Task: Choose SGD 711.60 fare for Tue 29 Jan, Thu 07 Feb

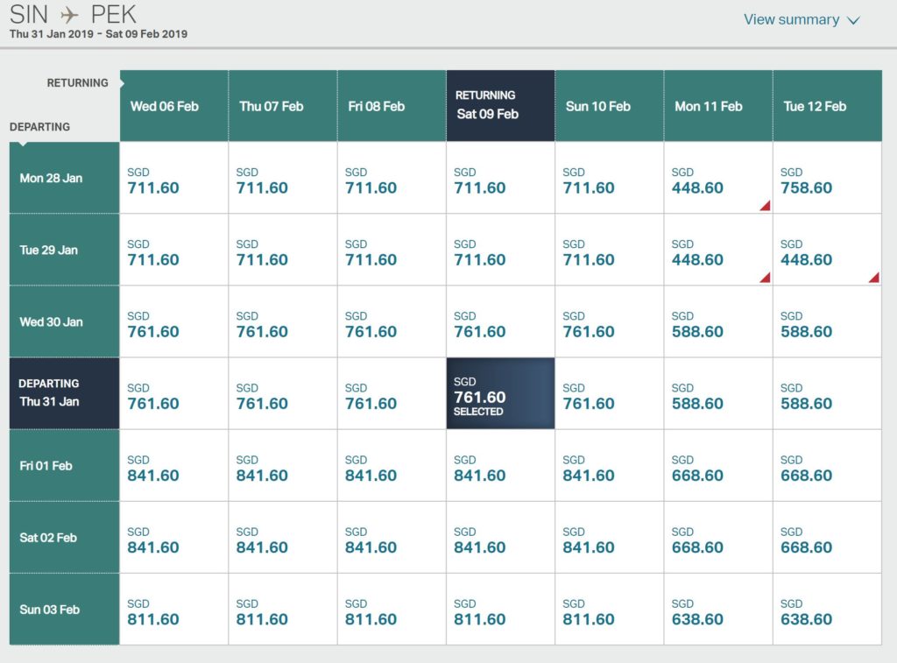Action: (x=282, y=250)
